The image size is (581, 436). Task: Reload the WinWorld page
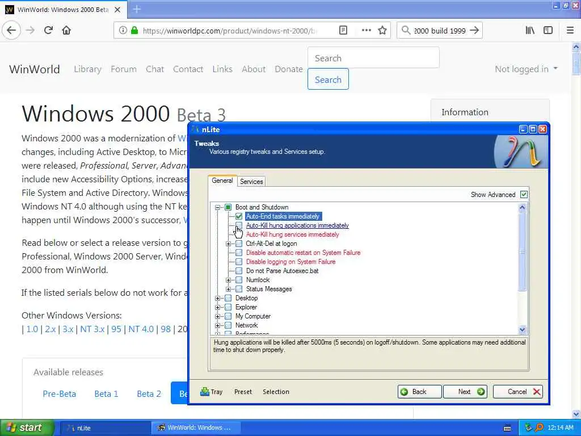[x=48, y=31]
